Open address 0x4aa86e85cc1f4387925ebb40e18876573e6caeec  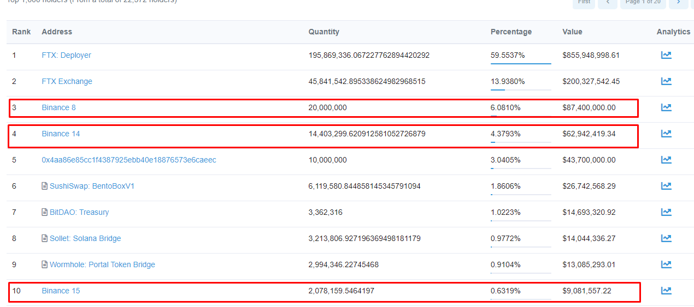(x=129, y=160)
